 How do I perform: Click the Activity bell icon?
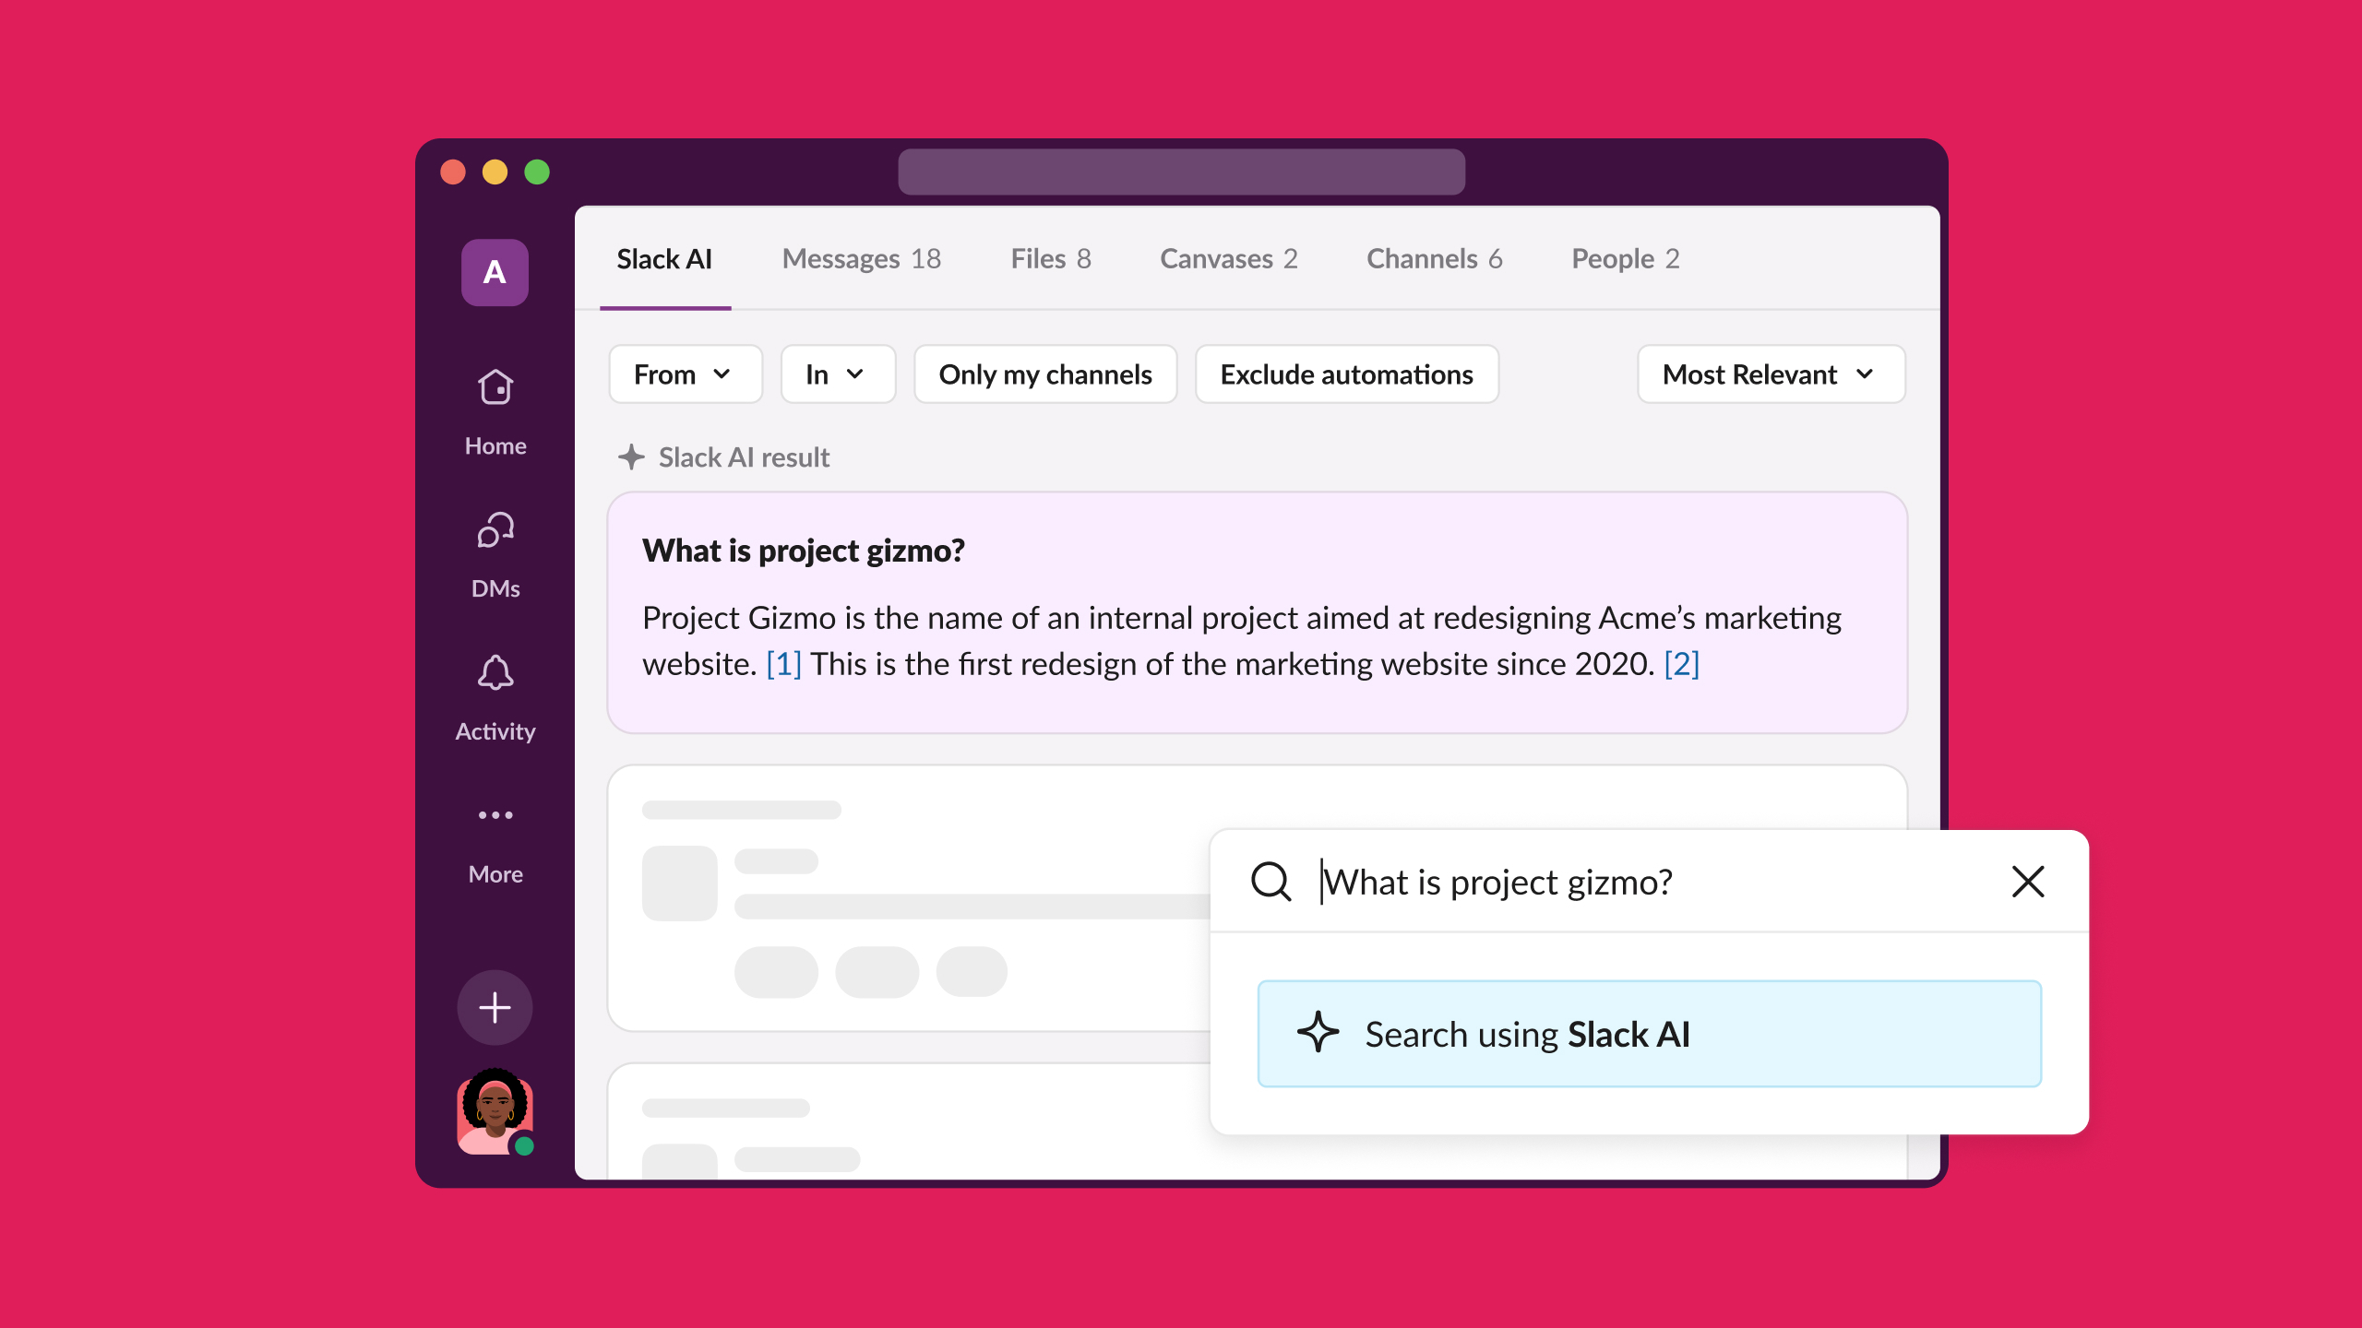[496, 671]
